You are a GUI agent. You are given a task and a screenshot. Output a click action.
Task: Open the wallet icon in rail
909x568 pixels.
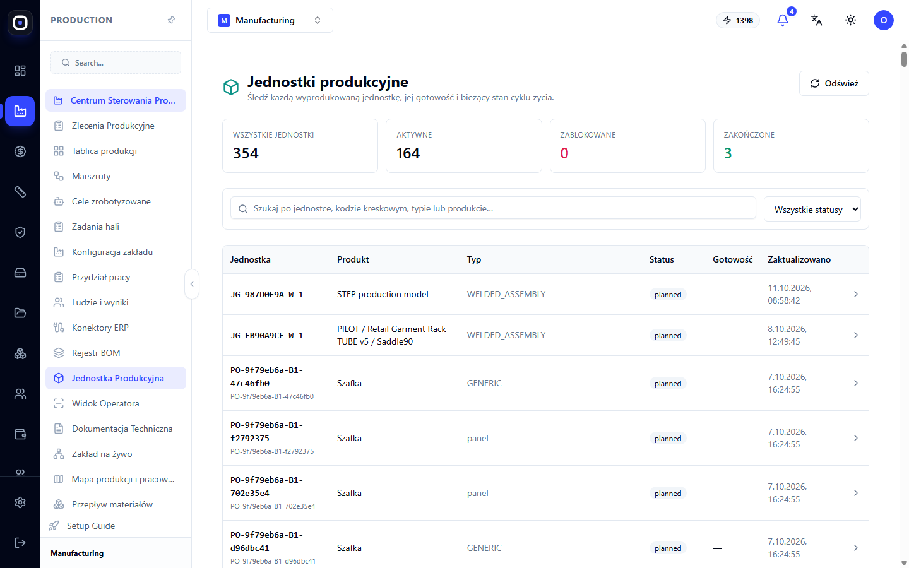coord(20,434)
